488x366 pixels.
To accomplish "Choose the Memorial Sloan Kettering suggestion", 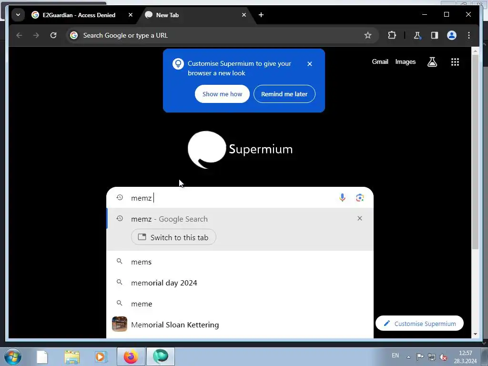I will coord(240,325).
